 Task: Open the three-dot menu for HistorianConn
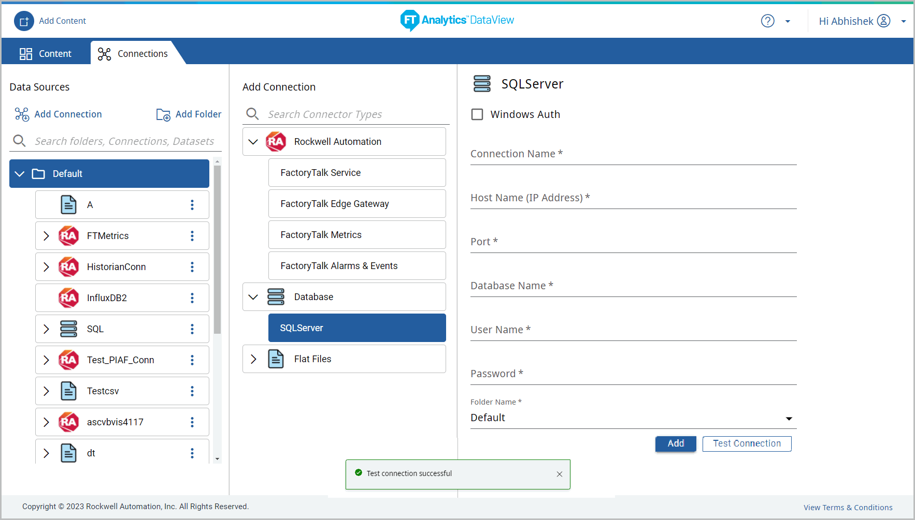pos(192,267)
